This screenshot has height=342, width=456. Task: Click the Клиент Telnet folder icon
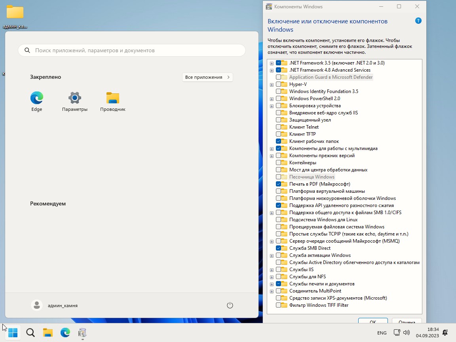tap(285, 127)
